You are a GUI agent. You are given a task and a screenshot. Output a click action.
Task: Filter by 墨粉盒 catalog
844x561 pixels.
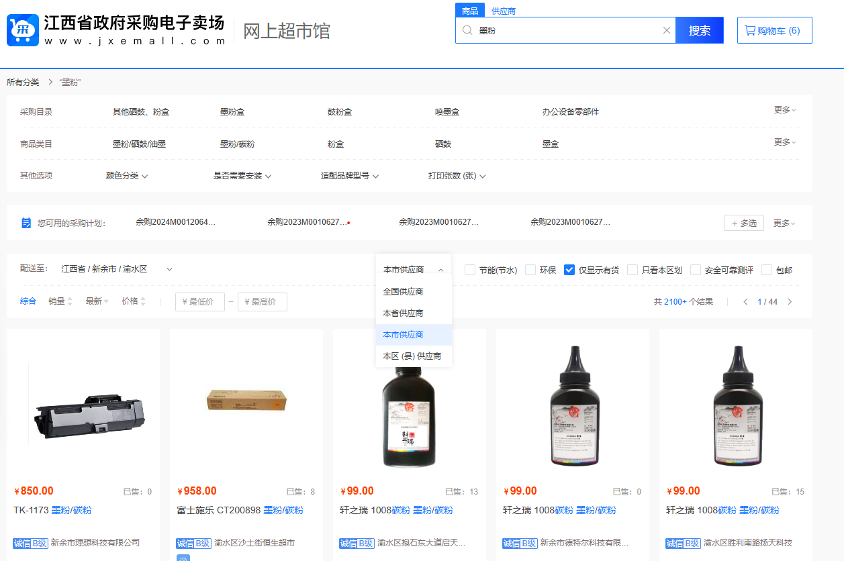click(232, 112)
